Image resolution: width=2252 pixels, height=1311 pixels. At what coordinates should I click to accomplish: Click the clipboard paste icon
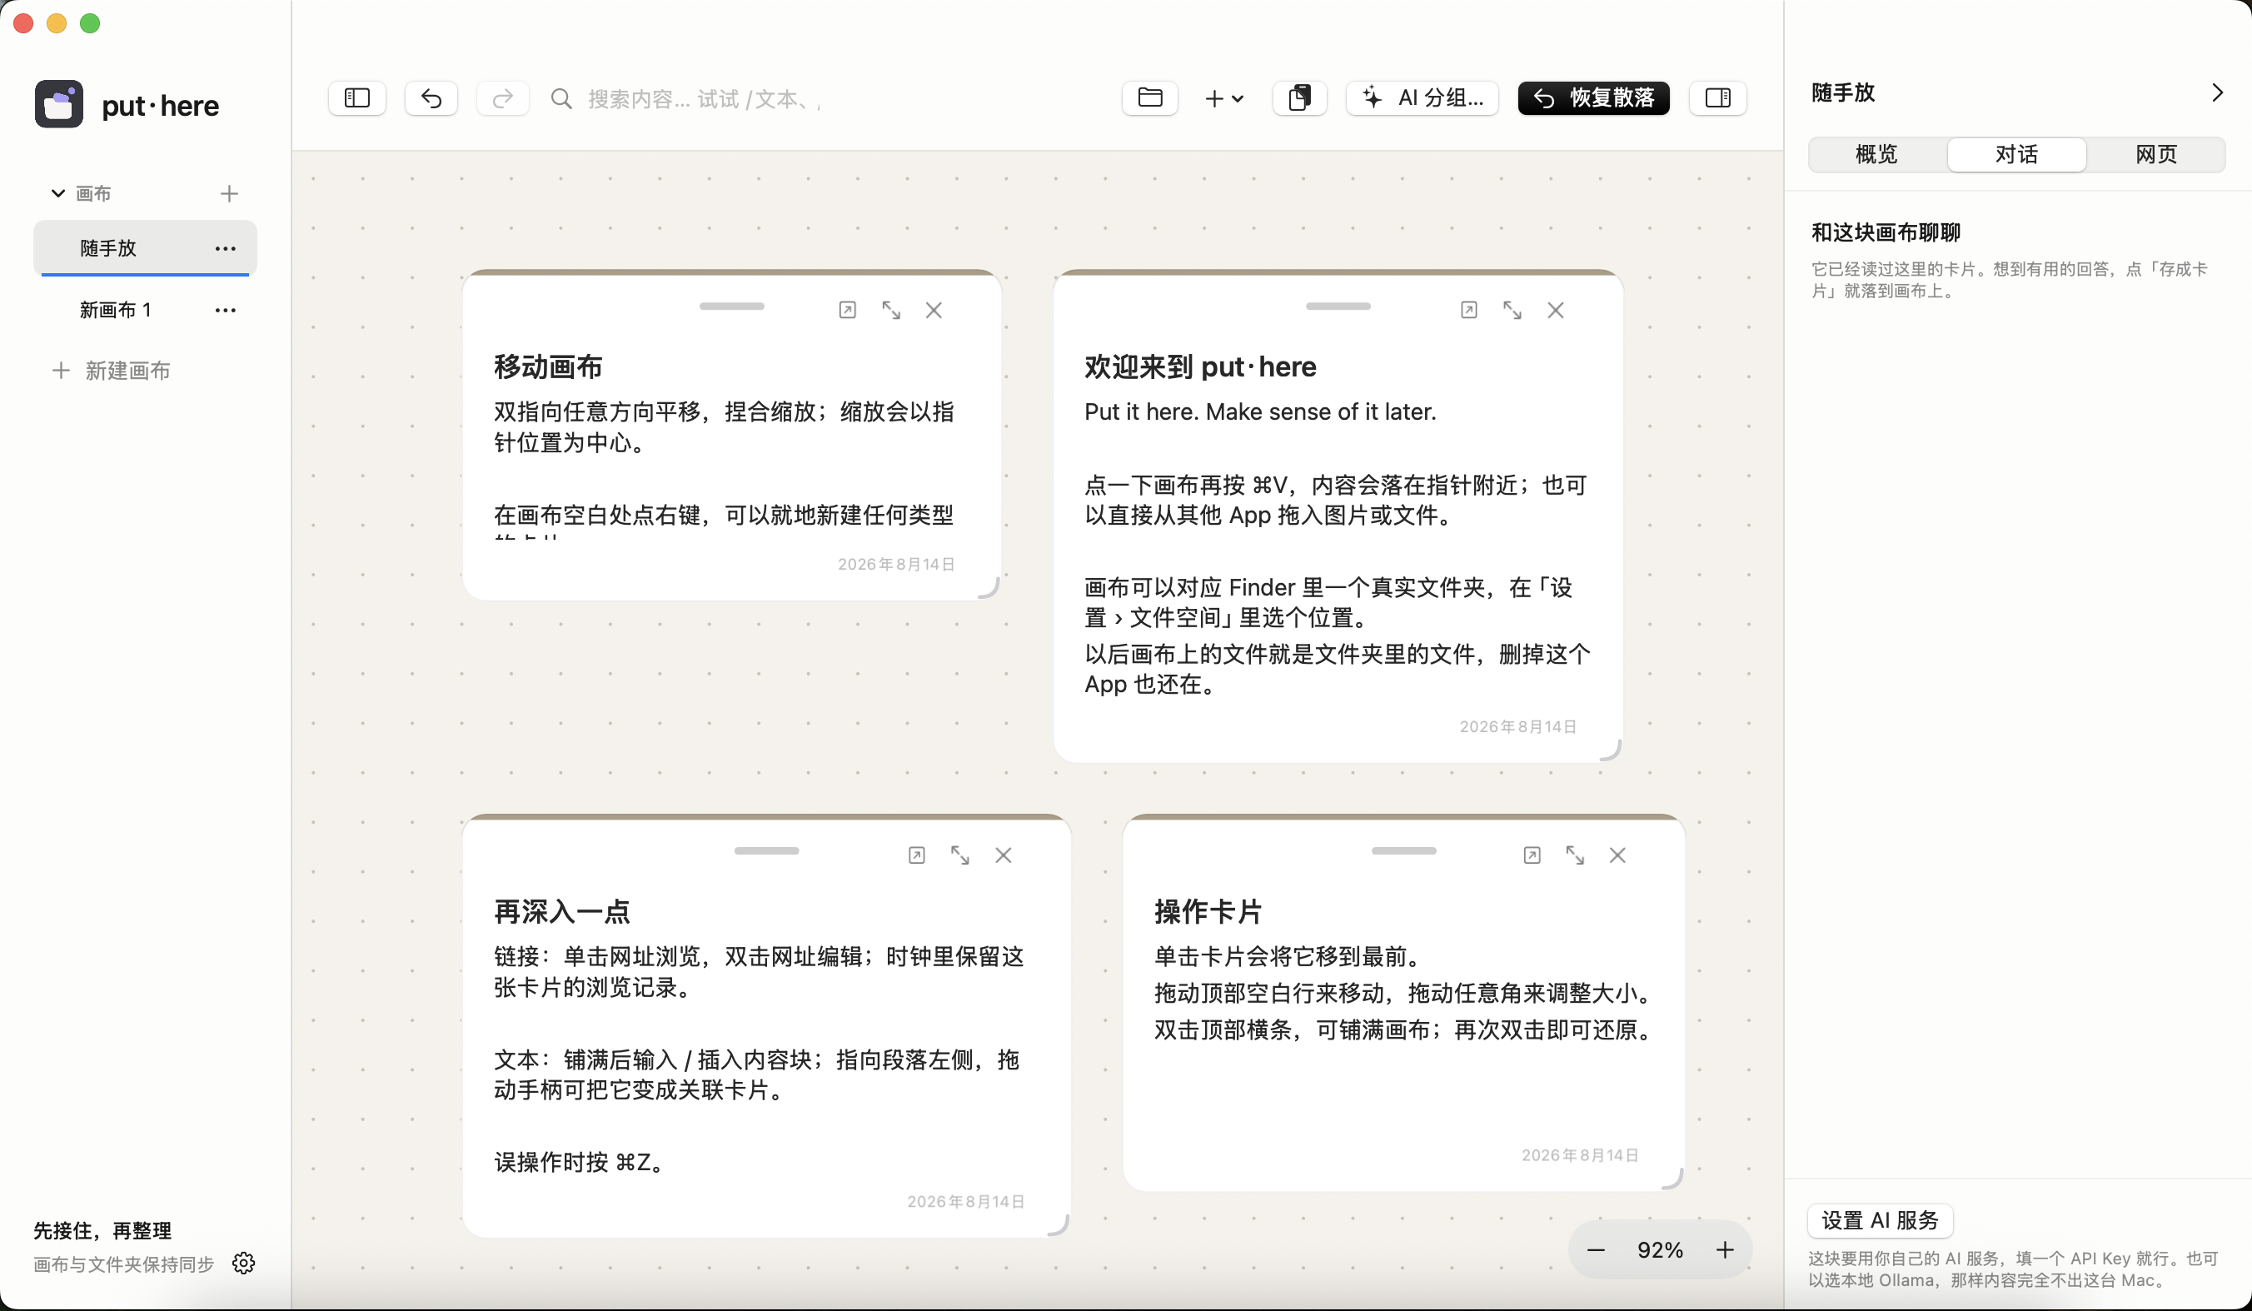coord(1299,98)
